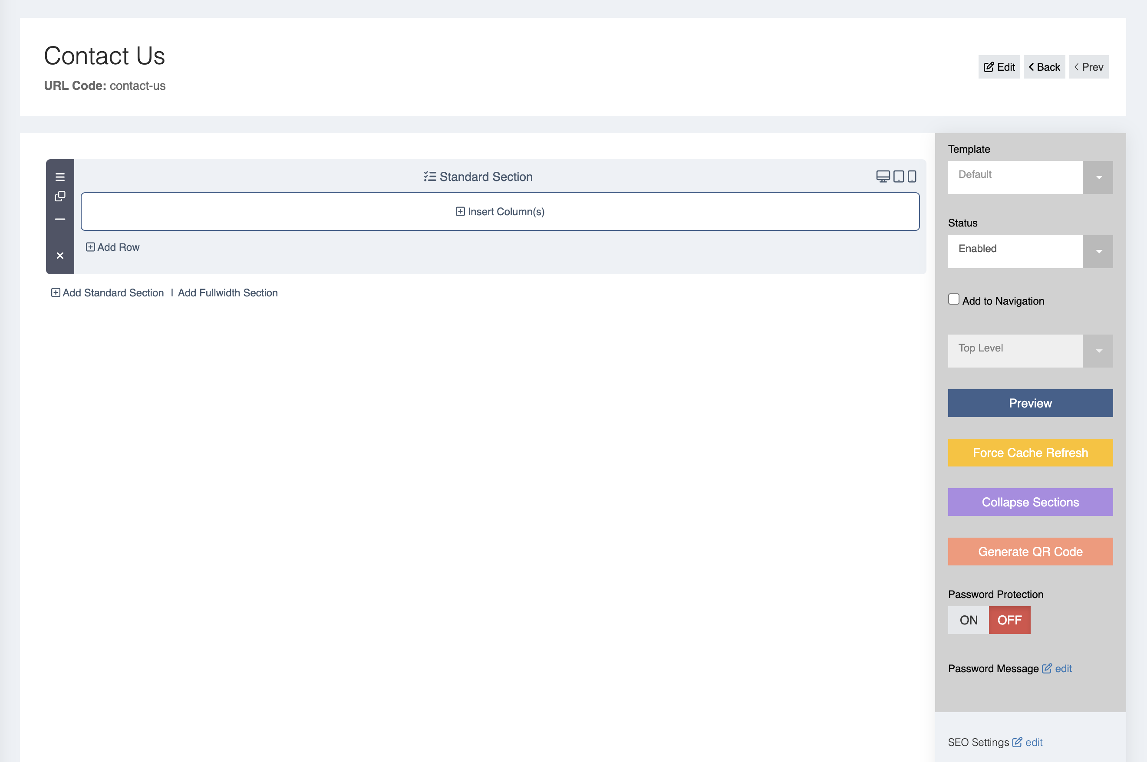Add a Standard Section below
The height and width of the screenshot is (762, 1147).
pos(108,293)
